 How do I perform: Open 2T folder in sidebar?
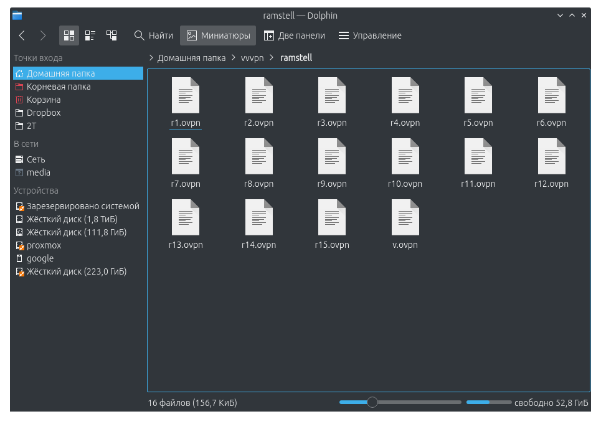[78, 126]
